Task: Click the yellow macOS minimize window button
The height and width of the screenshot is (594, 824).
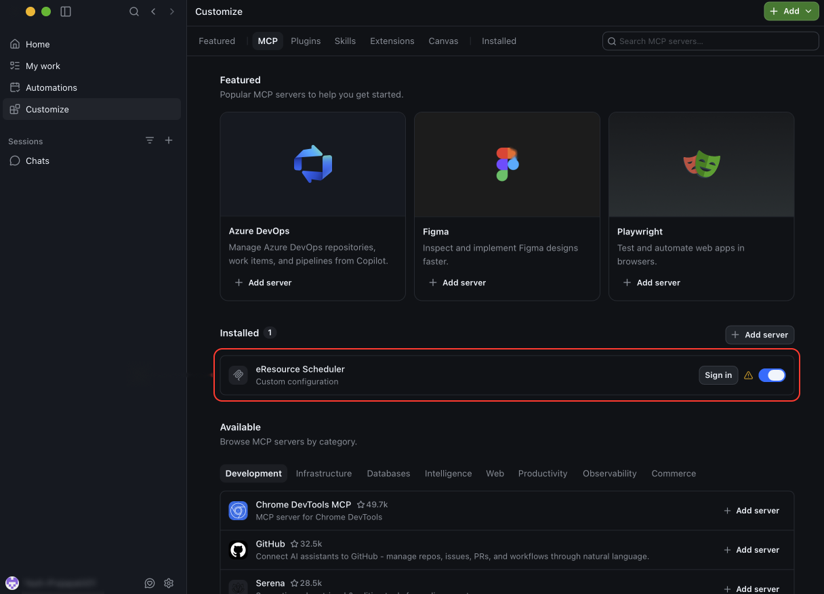Action: pos(30,12)
